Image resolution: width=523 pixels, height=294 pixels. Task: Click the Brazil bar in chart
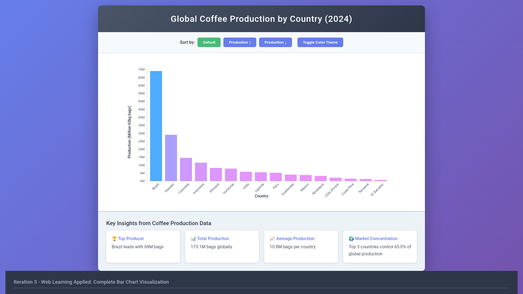(156, 126)
